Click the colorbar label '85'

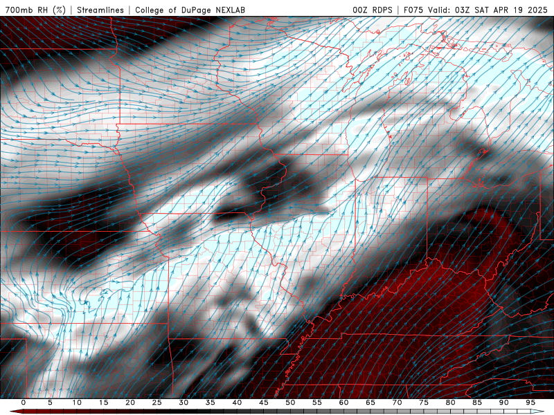[477, 403]
